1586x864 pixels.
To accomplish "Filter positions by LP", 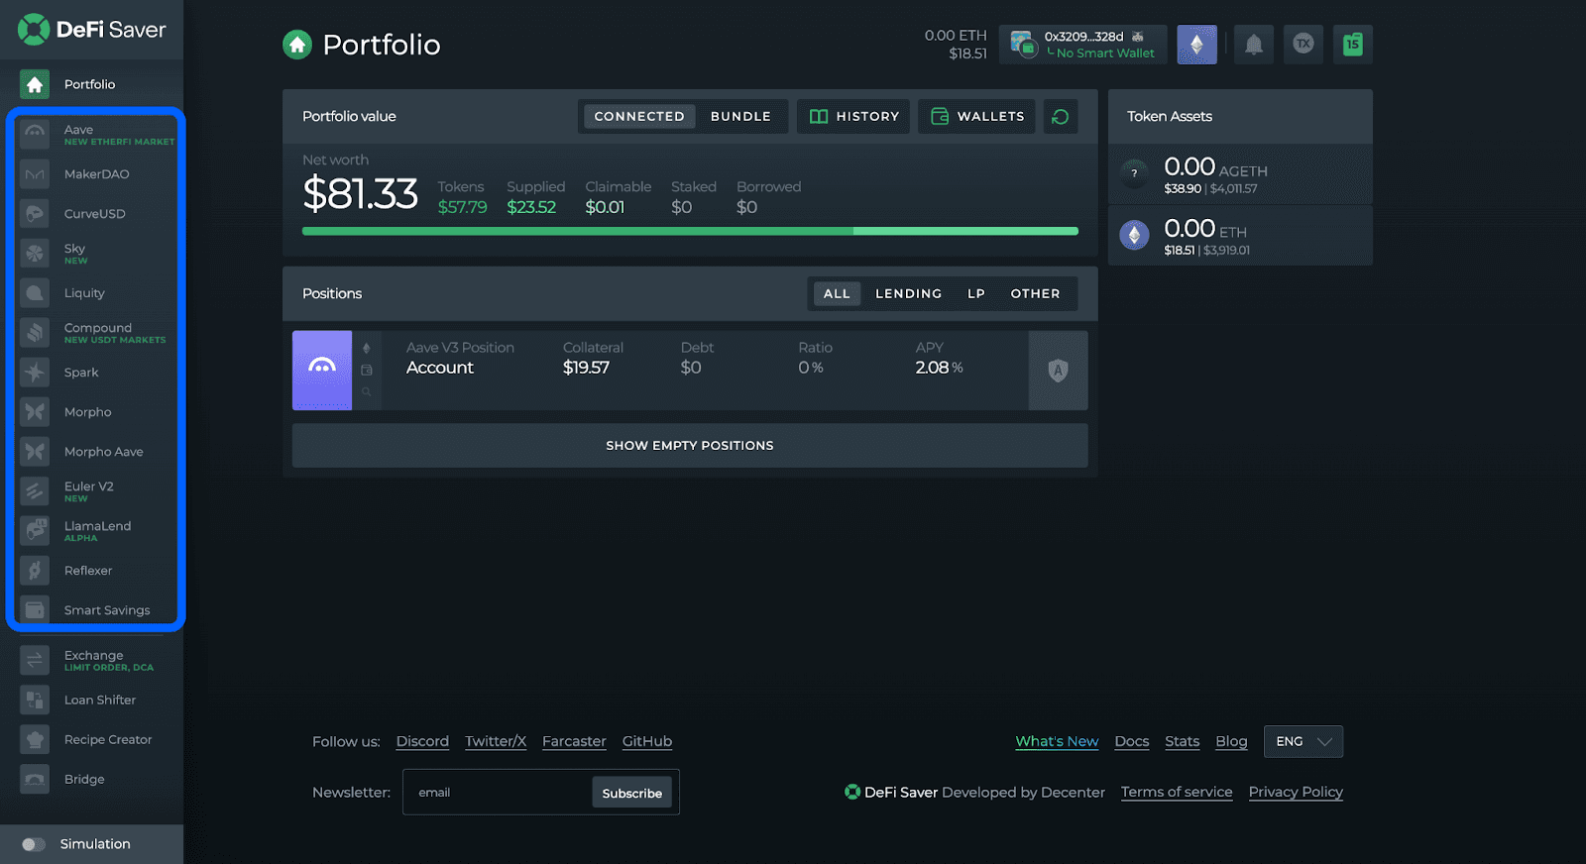I will (x=976, y=293).
